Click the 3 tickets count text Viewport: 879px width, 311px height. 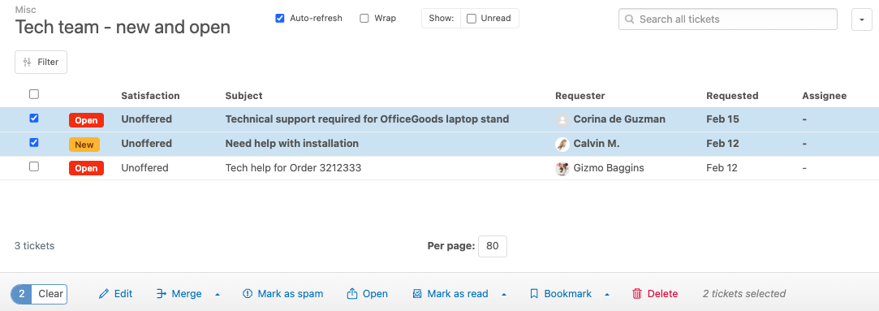pyautogui.click(x=34, y=246)
